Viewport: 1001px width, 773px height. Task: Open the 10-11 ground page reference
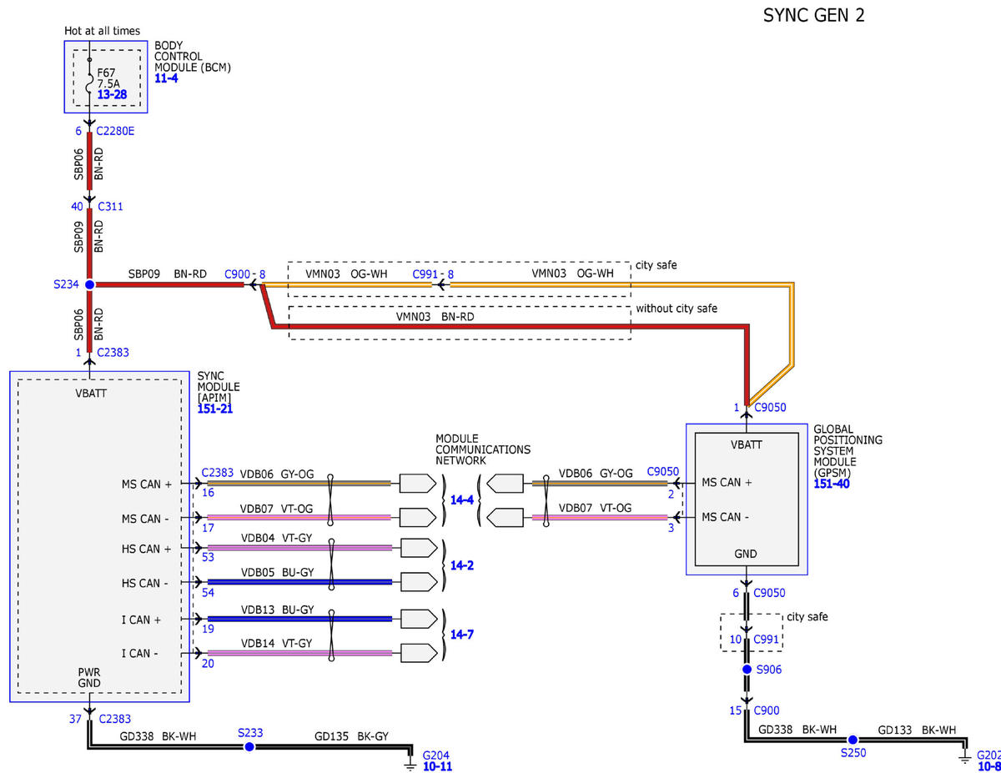pos(437,766)
